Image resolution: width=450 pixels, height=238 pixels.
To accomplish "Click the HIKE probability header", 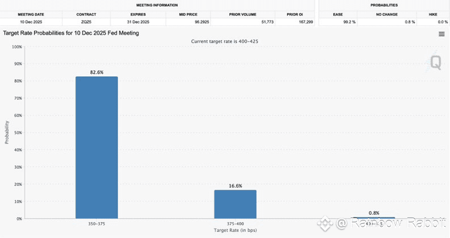I will tap(433, 14).
